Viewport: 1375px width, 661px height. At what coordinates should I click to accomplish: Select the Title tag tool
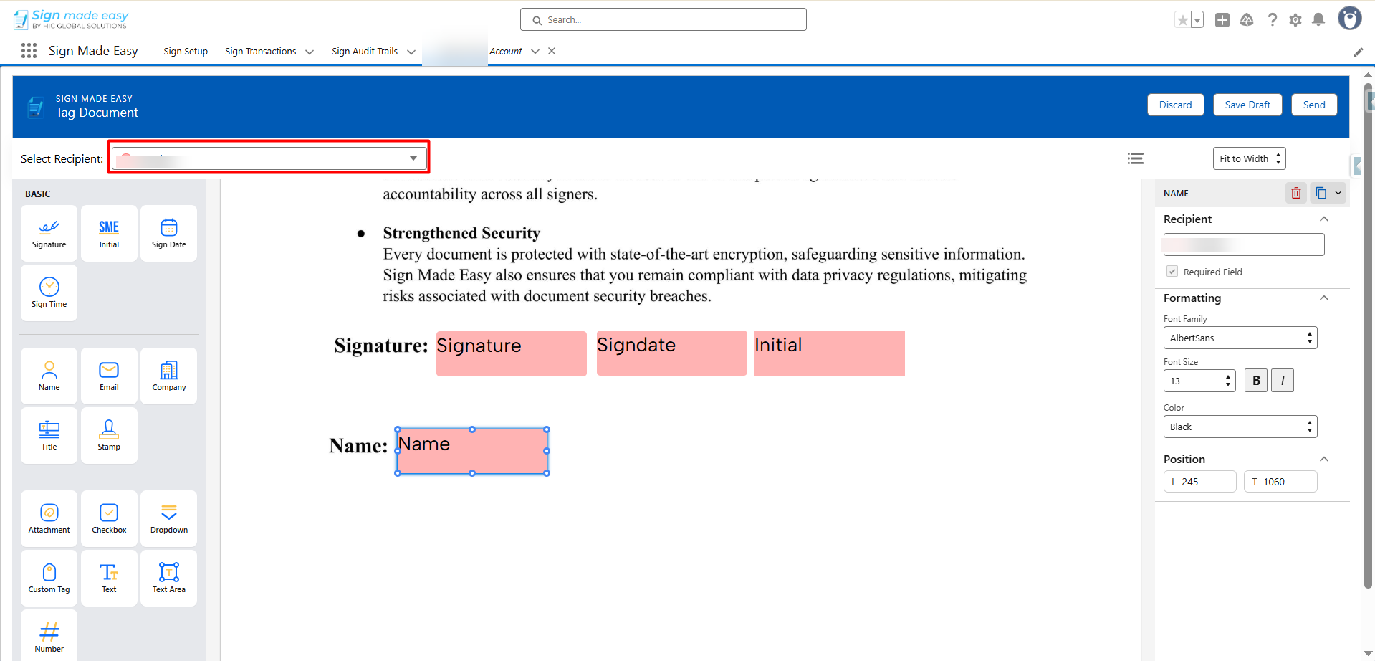pos(49,436)
